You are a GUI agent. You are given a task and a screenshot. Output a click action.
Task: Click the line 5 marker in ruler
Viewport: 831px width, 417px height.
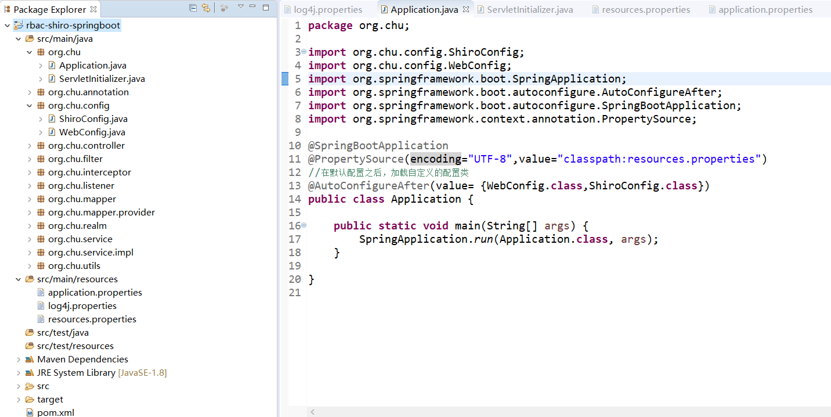point(285,79)
